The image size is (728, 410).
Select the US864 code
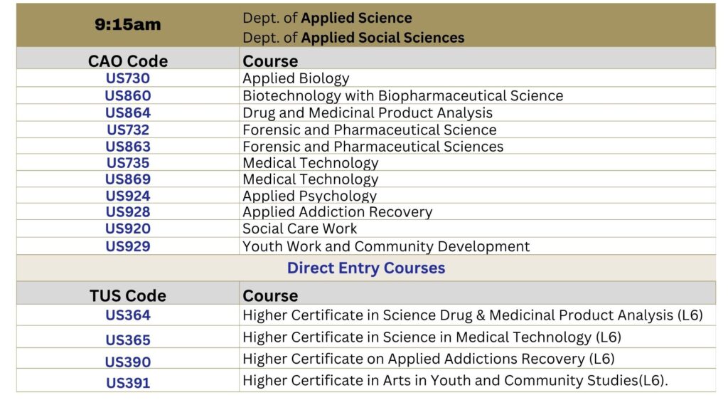tap(128, 112)
